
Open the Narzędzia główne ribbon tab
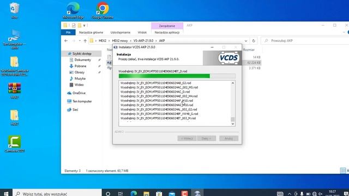[91, 33]
